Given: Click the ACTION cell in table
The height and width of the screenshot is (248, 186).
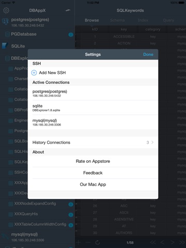Looking at the screenshot, I should click(124, 43).
